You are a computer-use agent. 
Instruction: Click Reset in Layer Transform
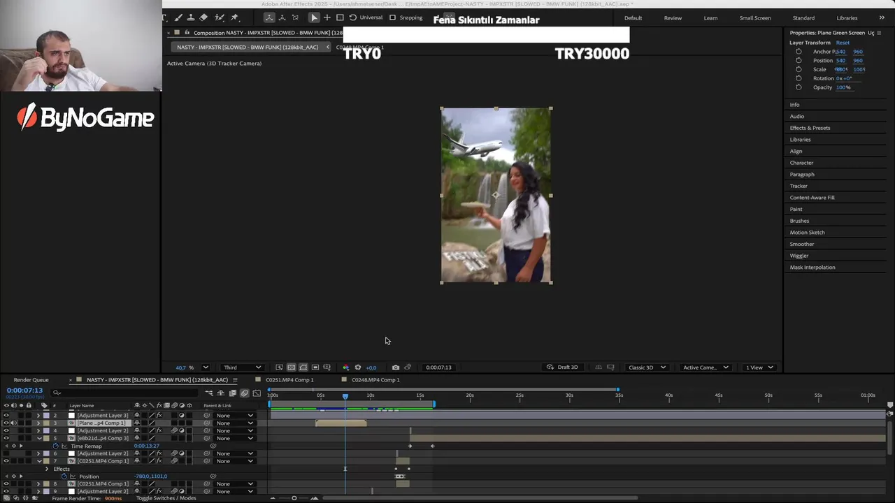843,43
